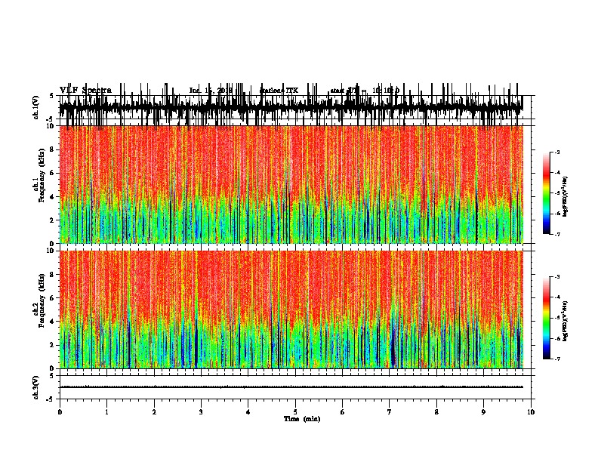The height and width of the screenshot is (462, 598).
Task: Click the ch.2 spectrogram color bar
Action: point(546,318)
